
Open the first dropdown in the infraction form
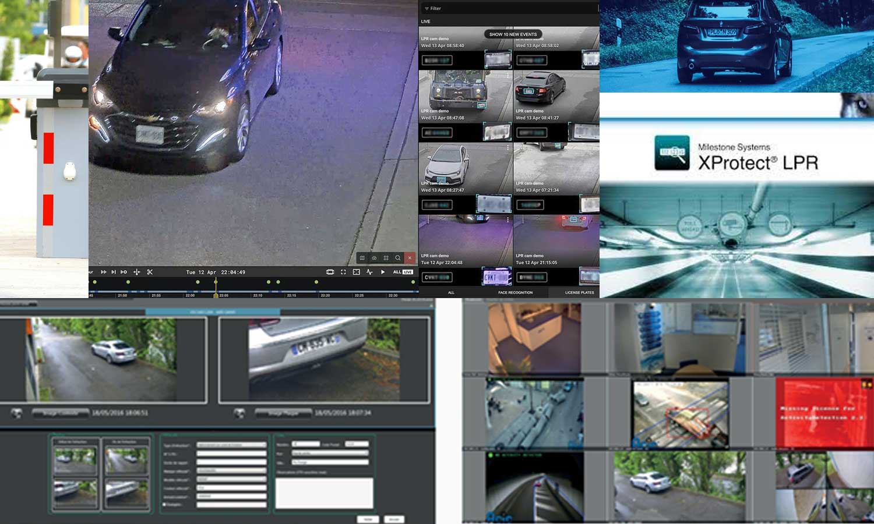[231, 445]
